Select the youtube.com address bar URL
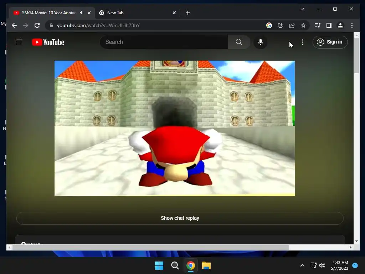365x274 pixels. point(98,25)
